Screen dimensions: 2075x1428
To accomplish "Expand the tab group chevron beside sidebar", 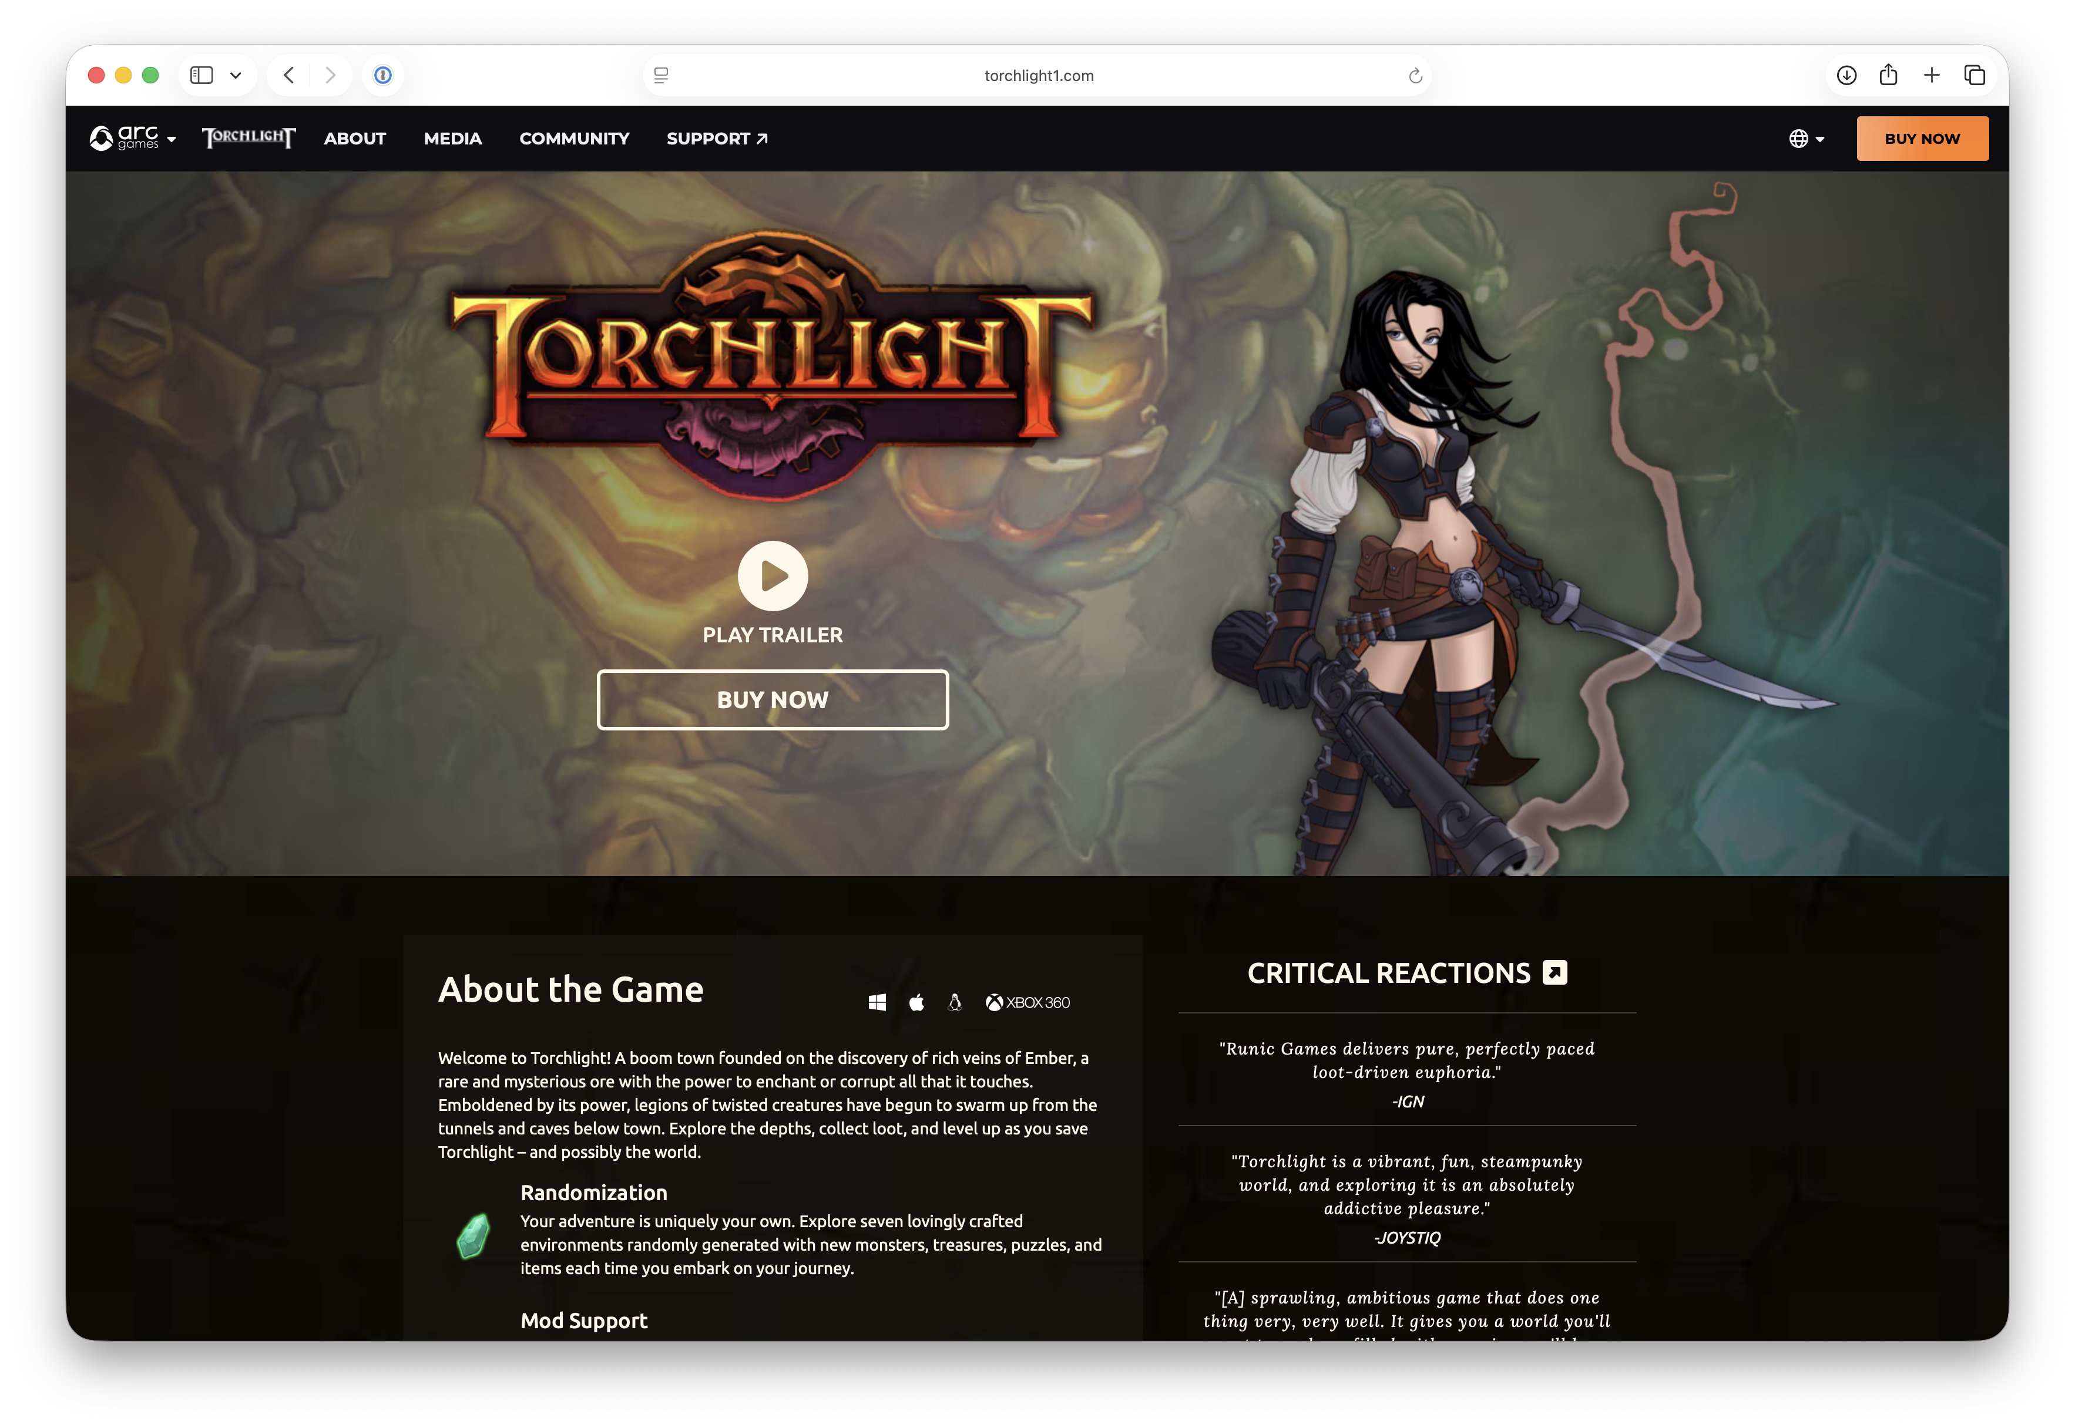I will (236, 75).
